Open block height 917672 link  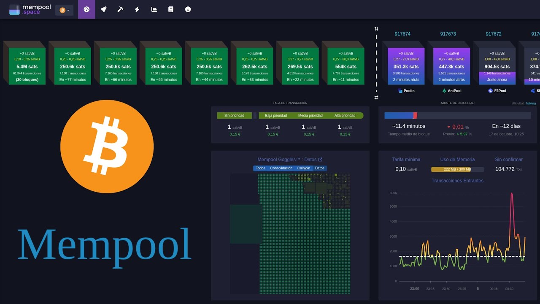tap(494, 34)
